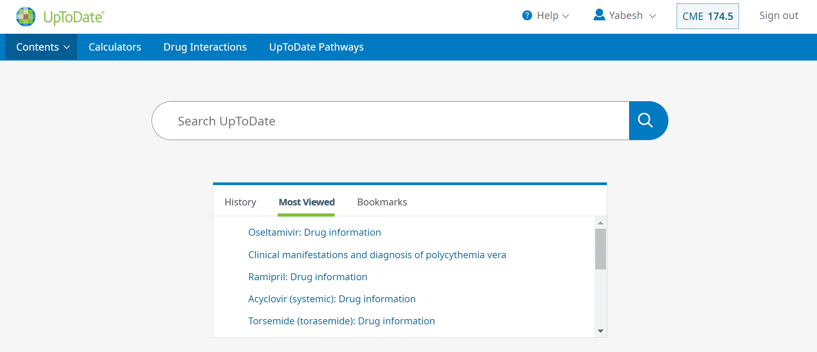Click the UpToDate logo

coord(60,17)
